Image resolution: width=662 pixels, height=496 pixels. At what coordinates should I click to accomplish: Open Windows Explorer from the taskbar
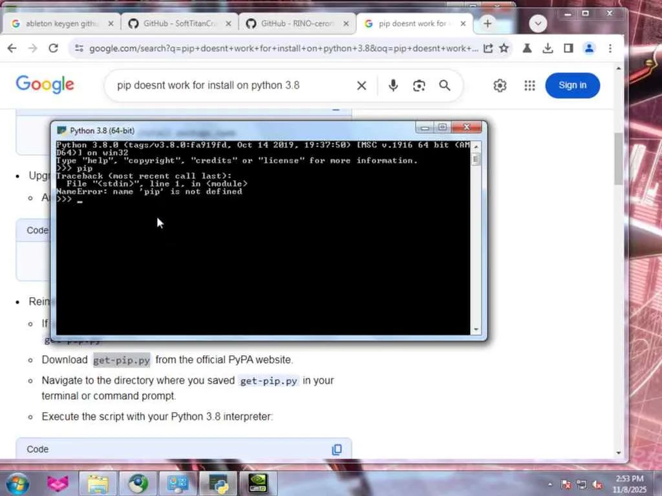tap(98, 483)
